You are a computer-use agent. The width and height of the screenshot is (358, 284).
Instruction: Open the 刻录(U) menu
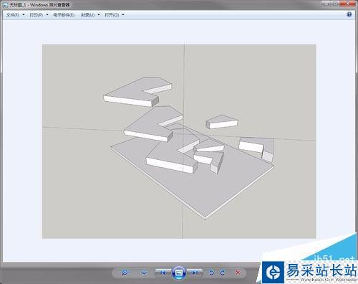[90, 15]
